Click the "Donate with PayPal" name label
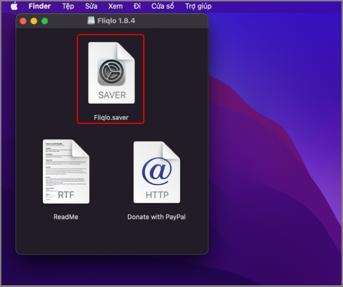The height and width of the screenshot is (287, 343). 157,217
